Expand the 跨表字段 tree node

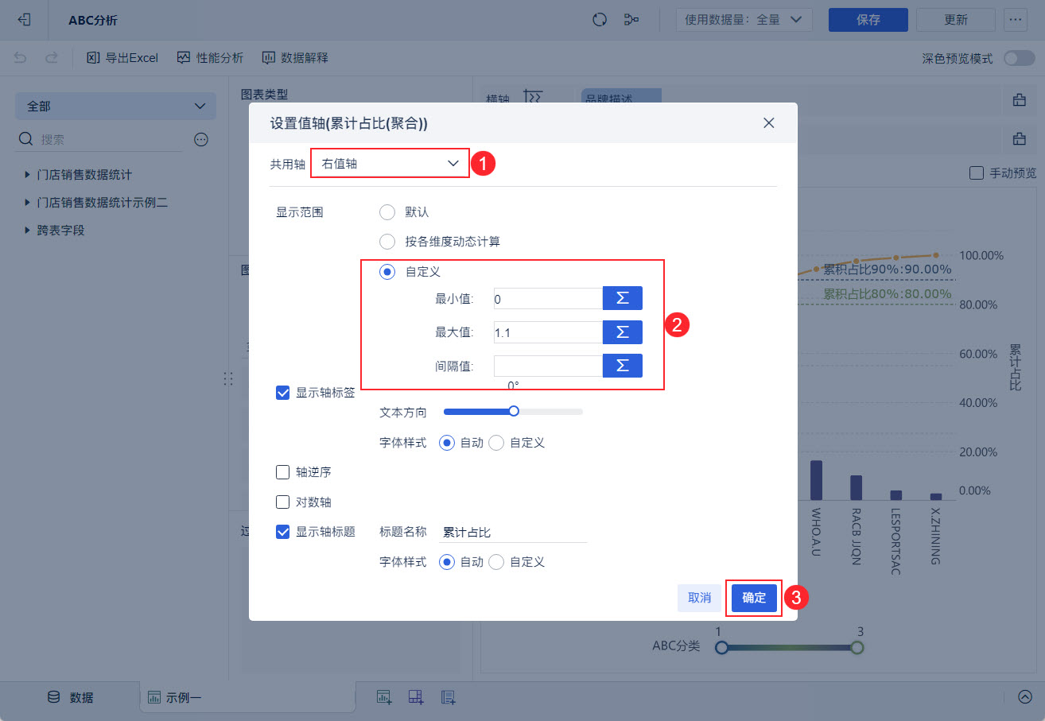[x=28, y=231]
